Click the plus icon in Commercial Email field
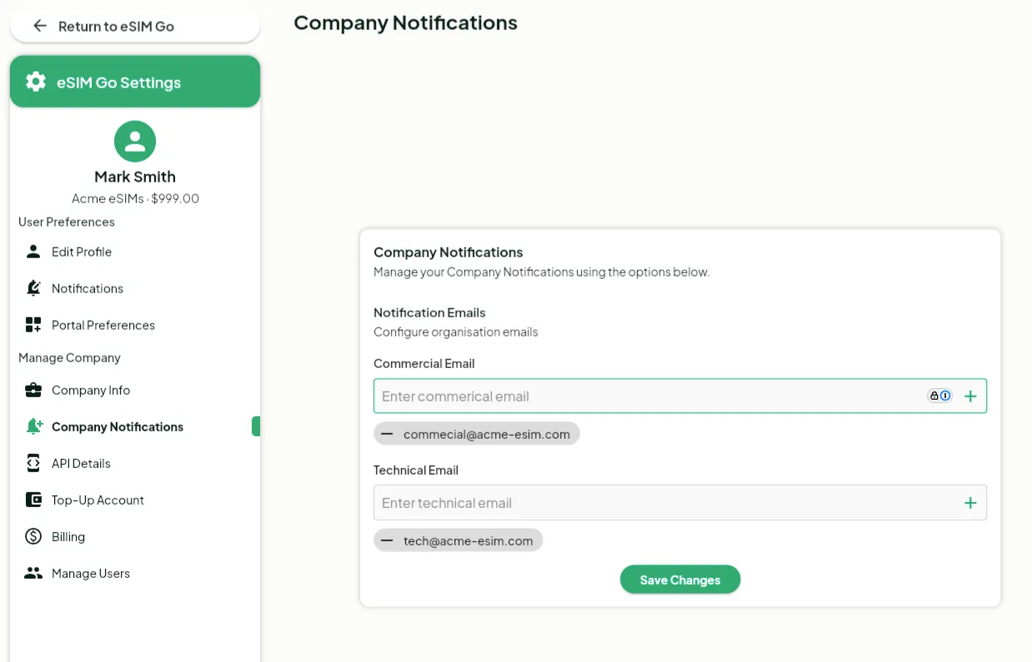 970,396
